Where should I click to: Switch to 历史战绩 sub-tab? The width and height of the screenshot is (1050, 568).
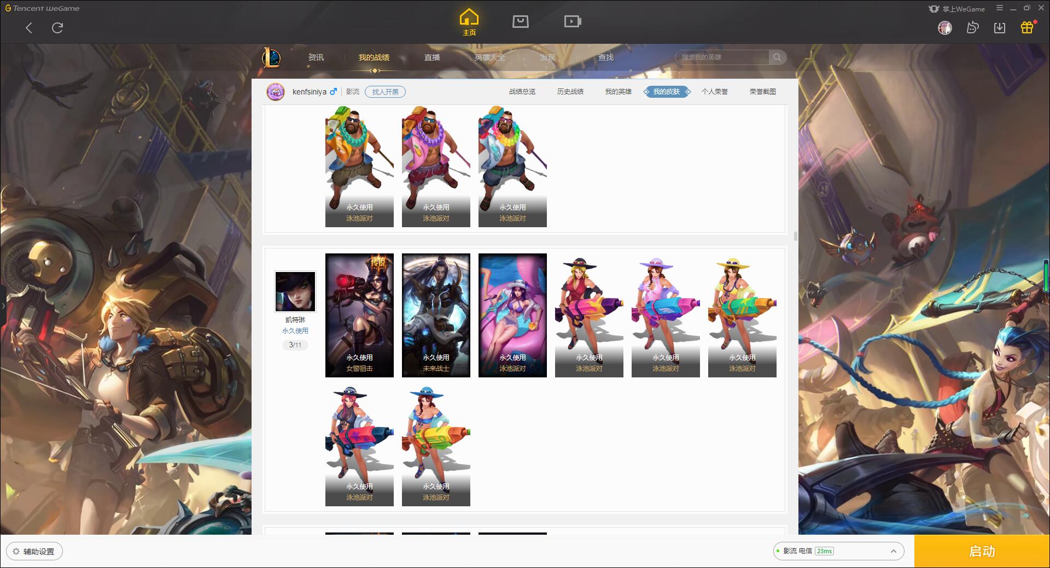click(x=570, y=92)
